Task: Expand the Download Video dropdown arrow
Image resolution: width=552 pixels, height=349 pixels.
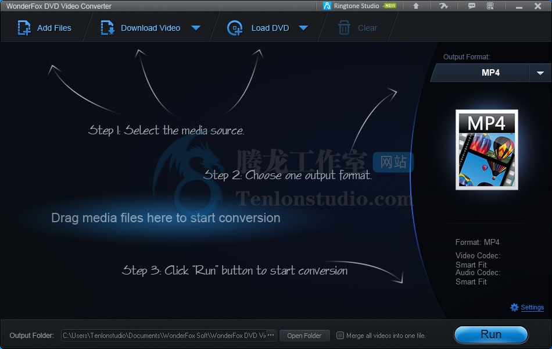Action: (196, 28)
